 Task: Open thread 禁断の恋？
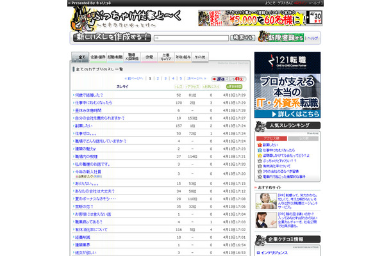click(x=84, y=207)
